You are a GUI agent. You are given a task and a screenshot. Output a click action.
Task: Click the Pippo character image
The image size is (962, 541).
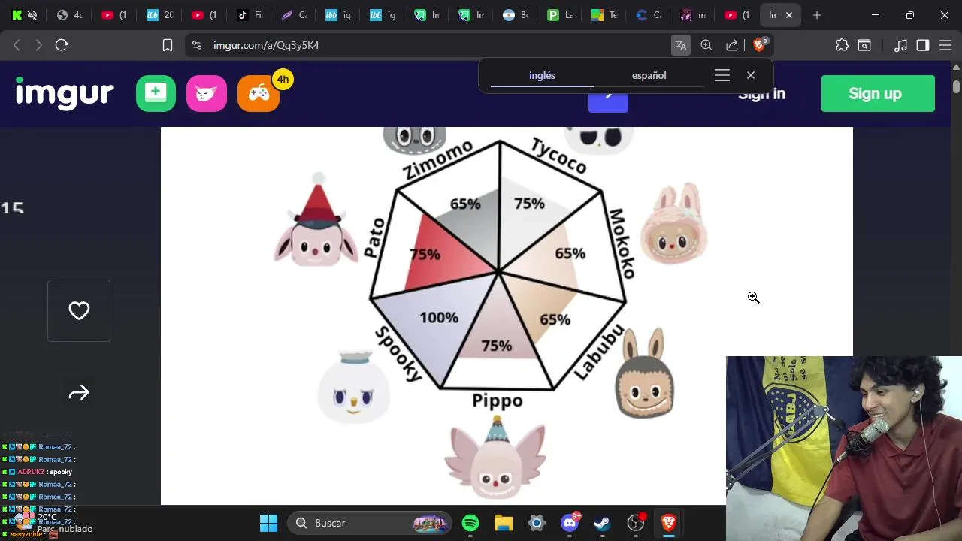coord(495,456)
